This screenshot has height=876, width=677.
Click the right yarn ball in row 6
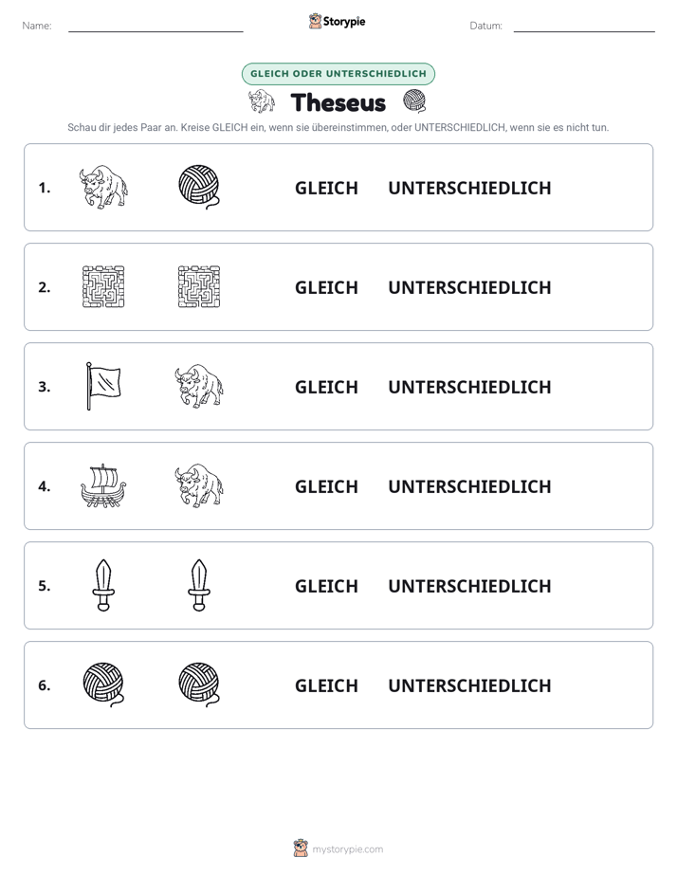click(199, 684)
